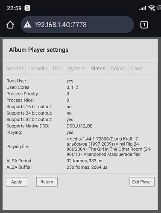Tap the browser home icon
The height and width of the screenshot is (213, 161).
10,25
